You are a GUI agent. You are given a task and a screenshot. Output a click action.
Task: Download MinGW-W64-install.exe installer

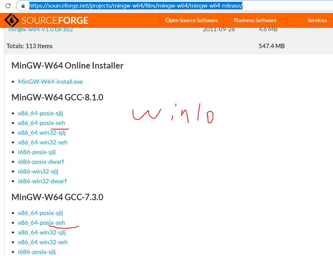pos(50,81)
